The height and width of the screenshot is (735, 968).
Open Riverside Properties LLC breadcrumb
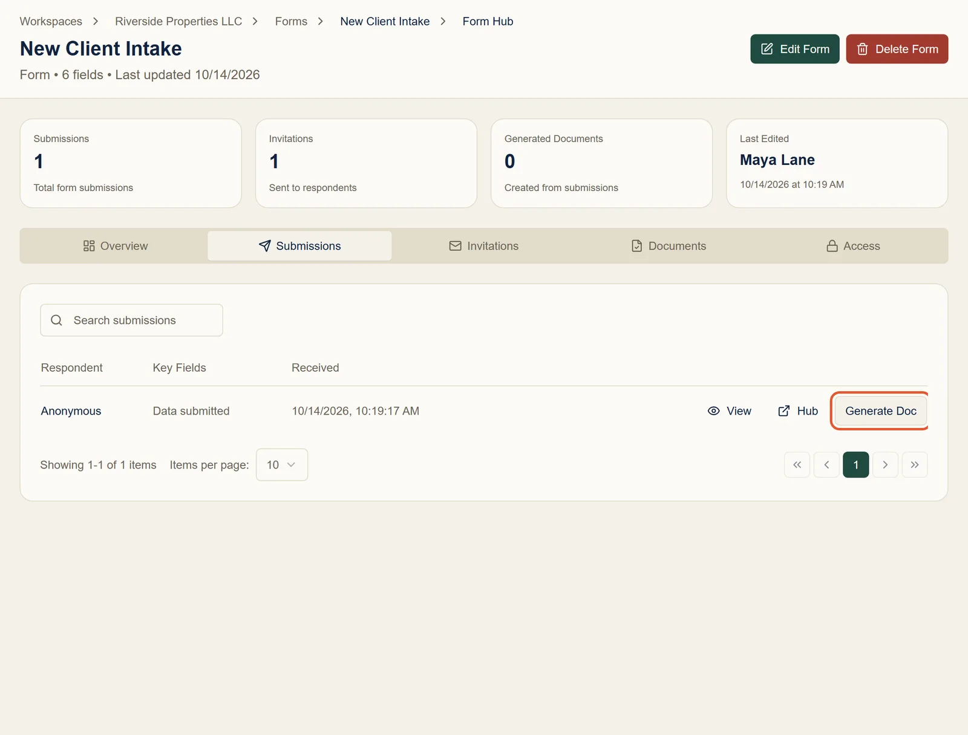(178, 21)
